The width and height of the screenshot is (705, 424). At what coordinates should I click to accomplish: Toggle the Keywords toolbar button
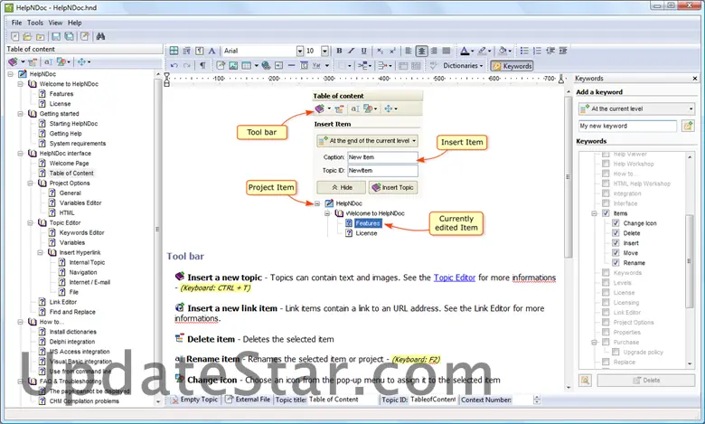click(x=512, y=66)
